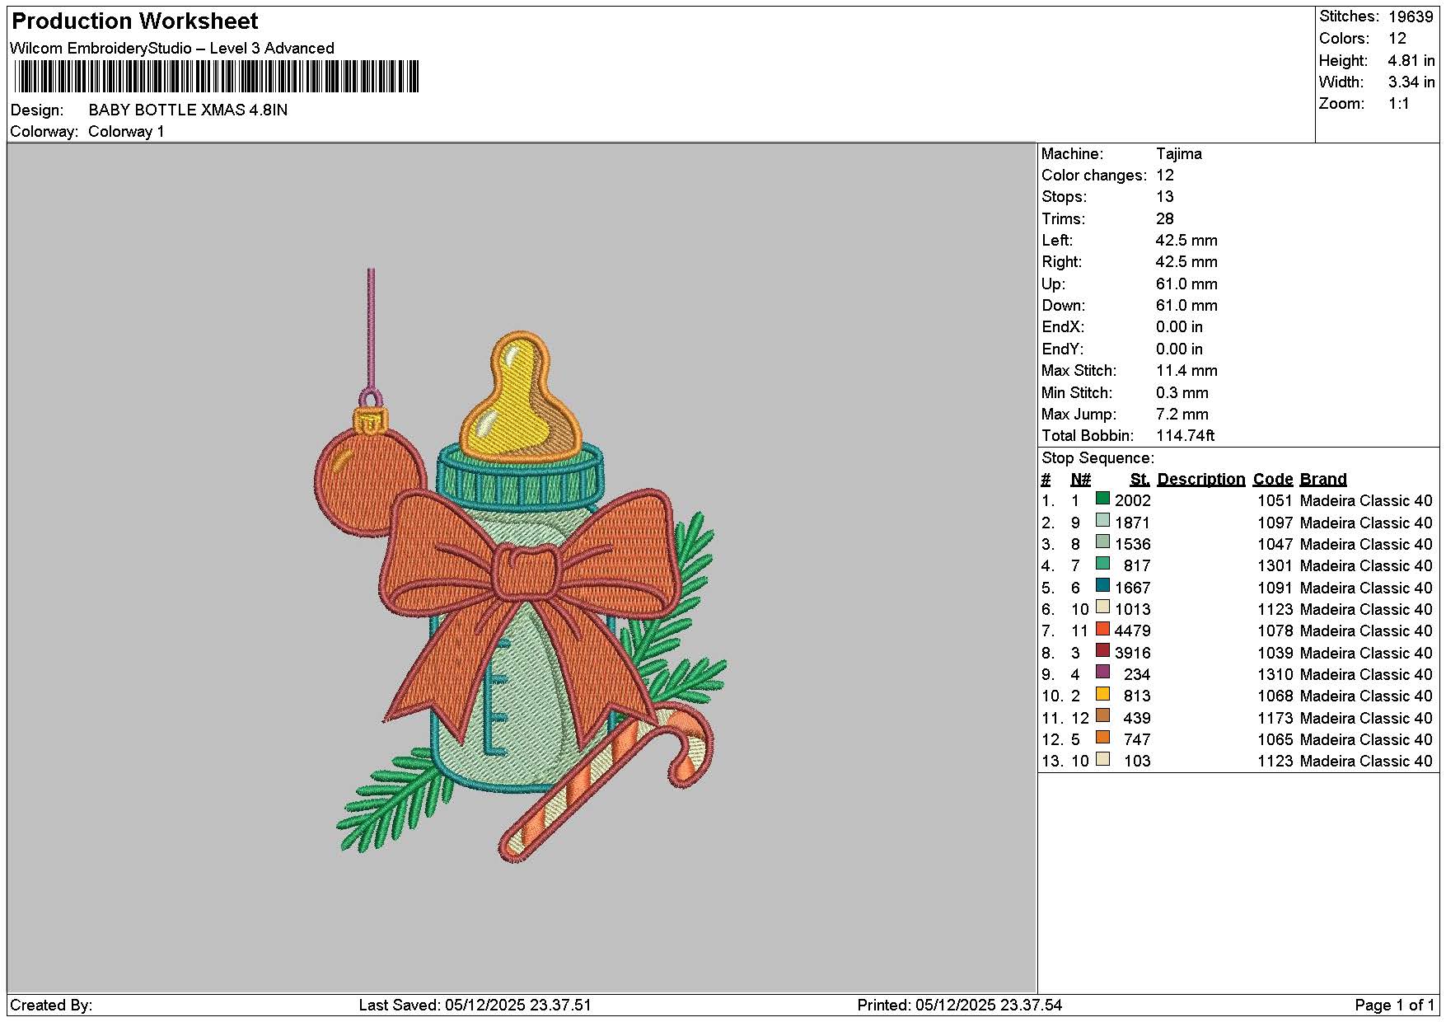Click the Description column header
This screenshot has width=1446, height=1022.
click(1200, 479)
